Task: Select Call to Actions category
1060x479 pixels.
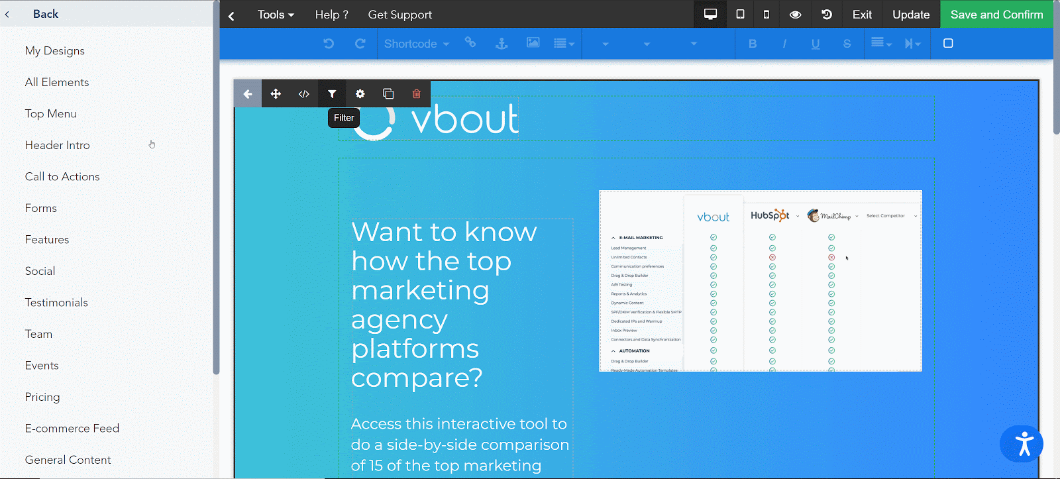Action: (62, 177)
